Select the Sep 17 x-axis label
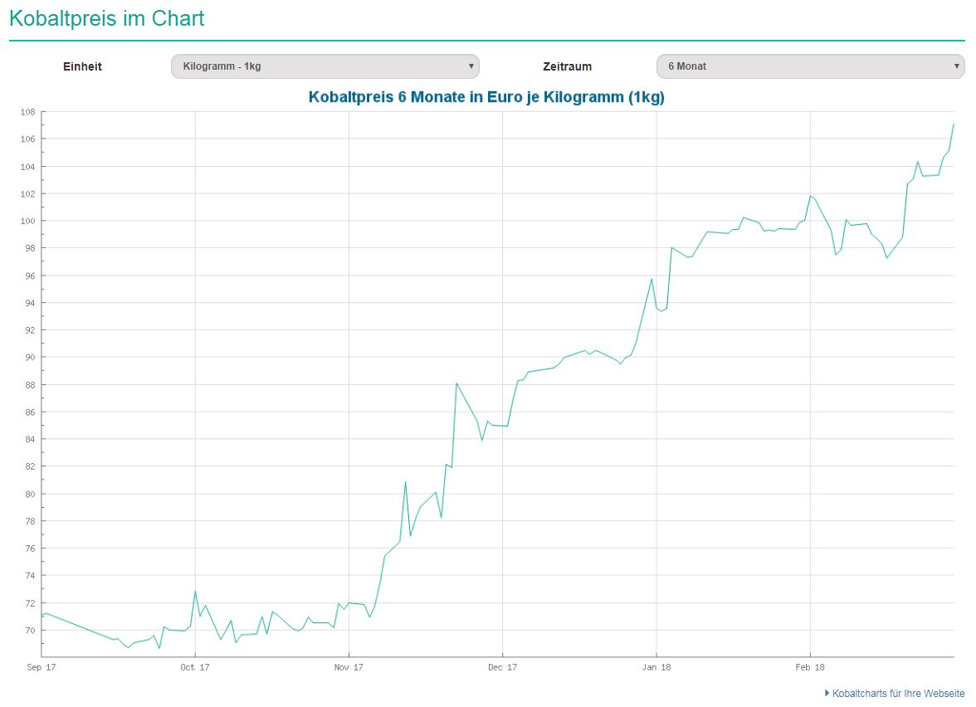The image size is (976, 707). point(41,666)
